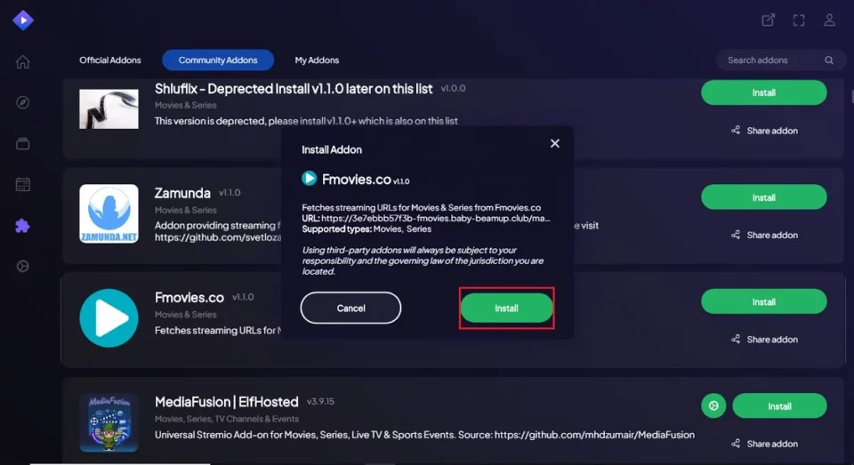Open the Discover compass icon
The height and width of the screenshot is (465, 854).
click(x=23, y=102)
